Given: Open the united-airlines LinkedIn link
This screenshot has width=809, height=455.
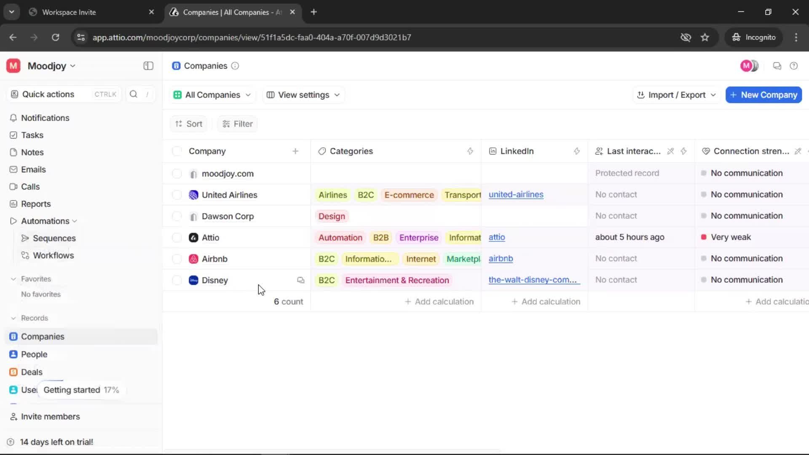Looking at the screenshot, I should tap(516, 195).
